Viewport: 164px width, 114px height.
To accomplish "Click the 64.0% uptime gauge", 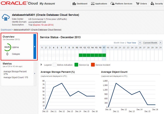I will 7,47.
